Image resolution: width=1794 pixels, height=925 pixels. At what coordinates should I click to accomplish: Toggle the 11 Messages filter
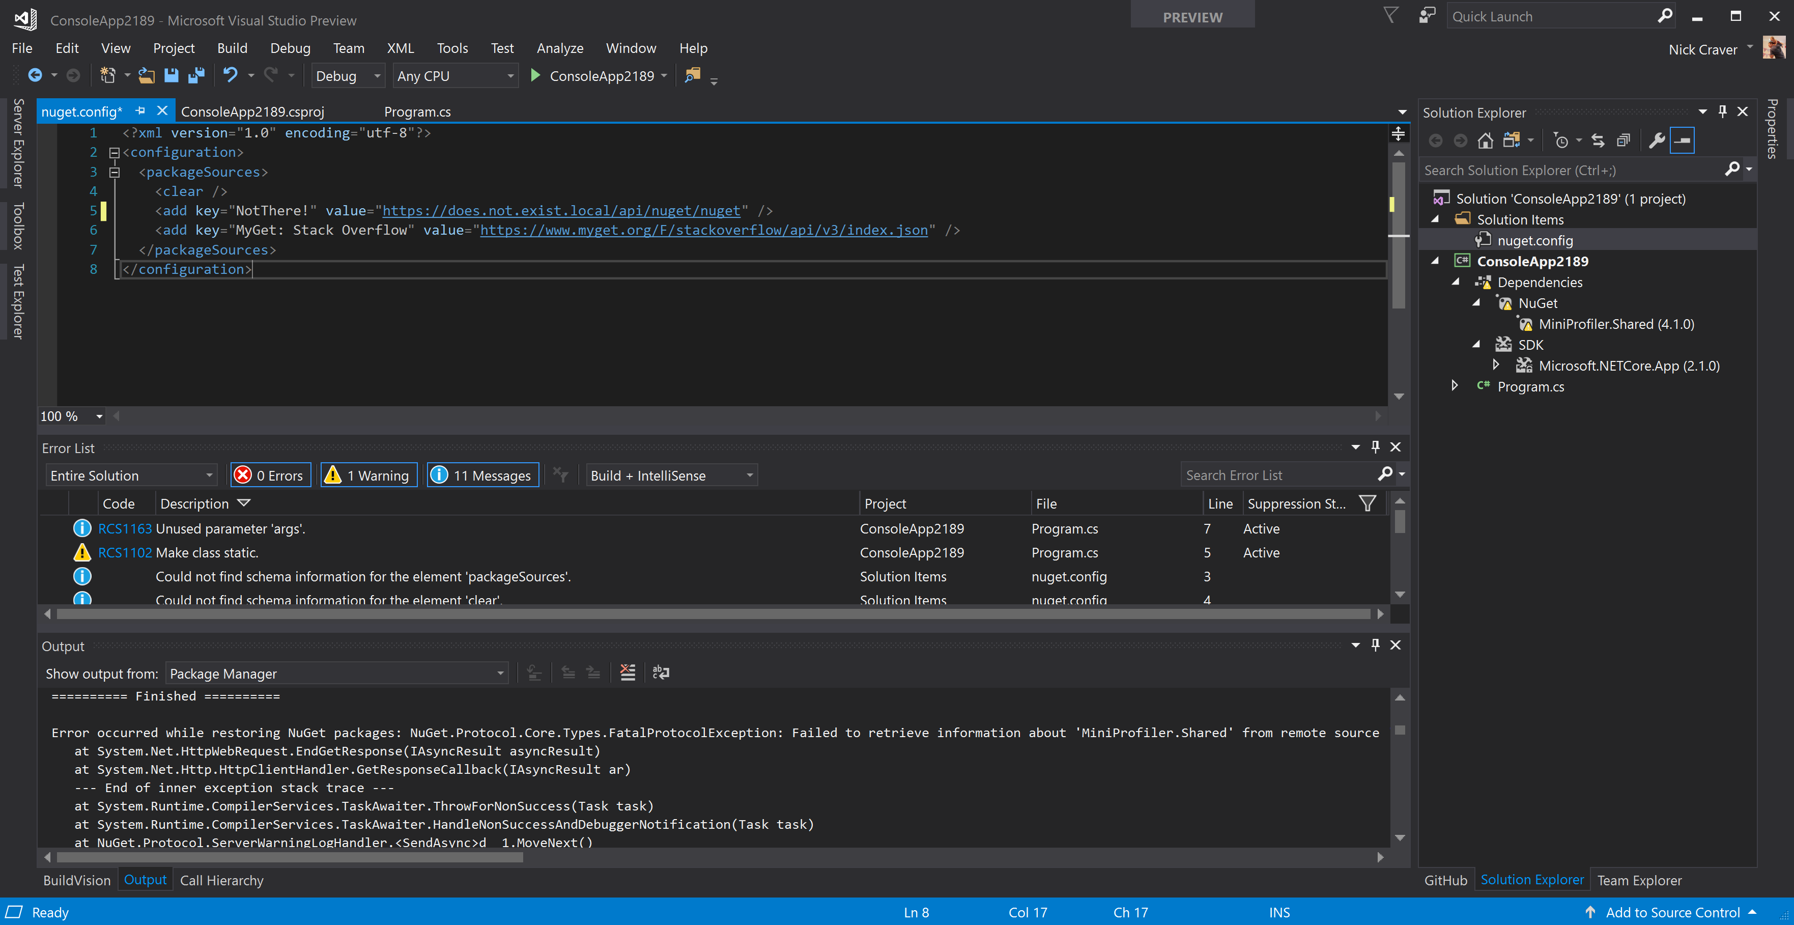482,475
